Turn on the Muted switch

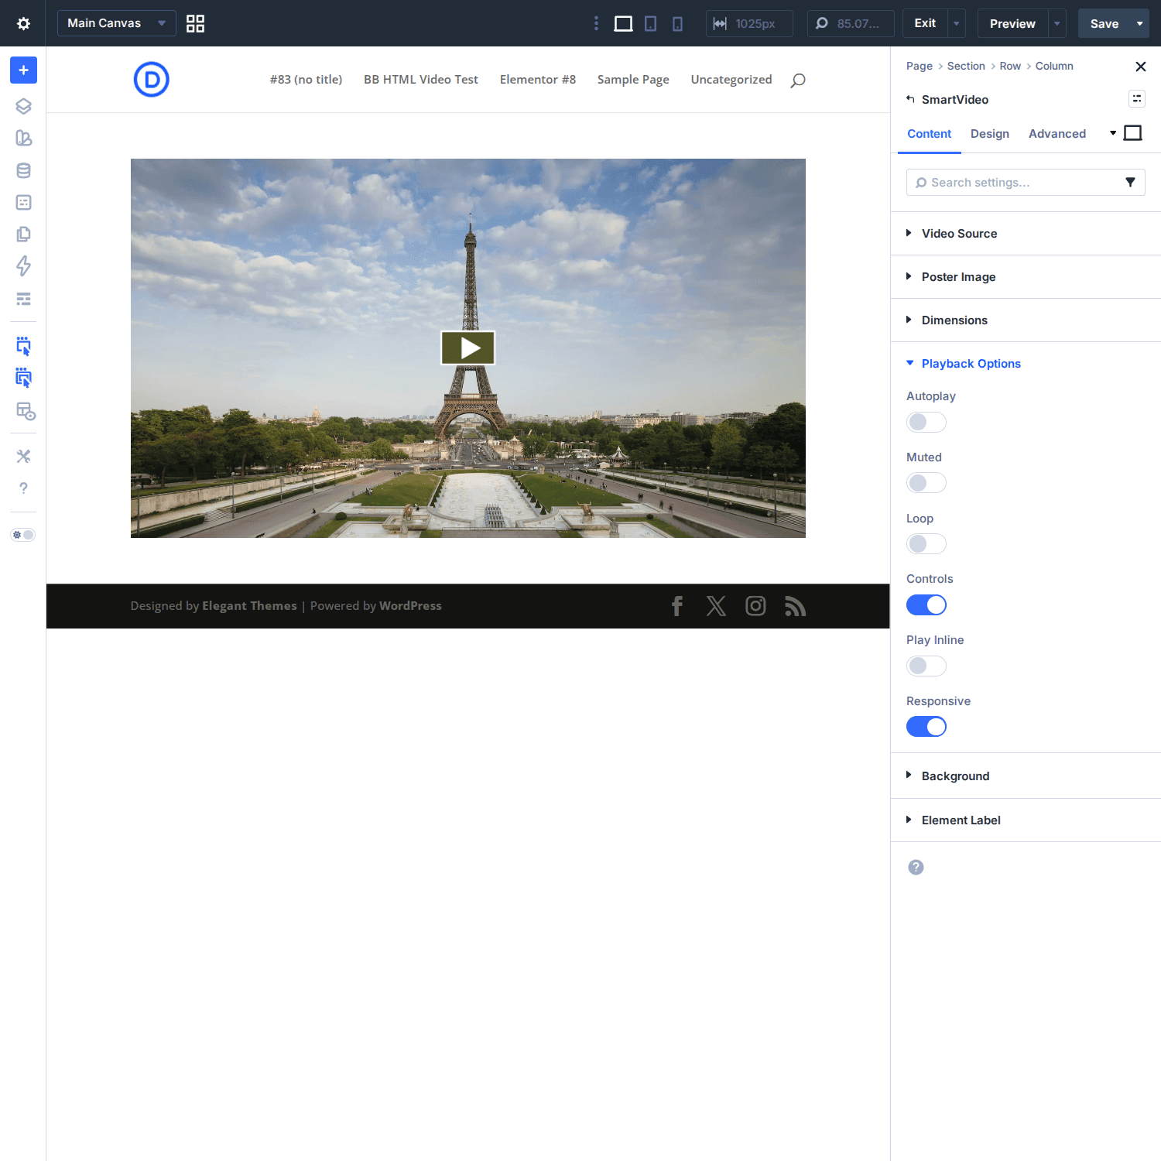point(926,483)
